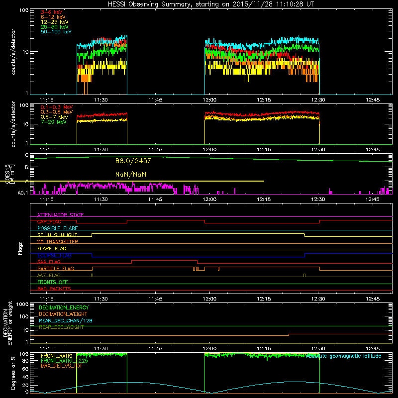Click the 12:00 tick on top plot
The height and width of the screenshot is (398, 398).
209,100
